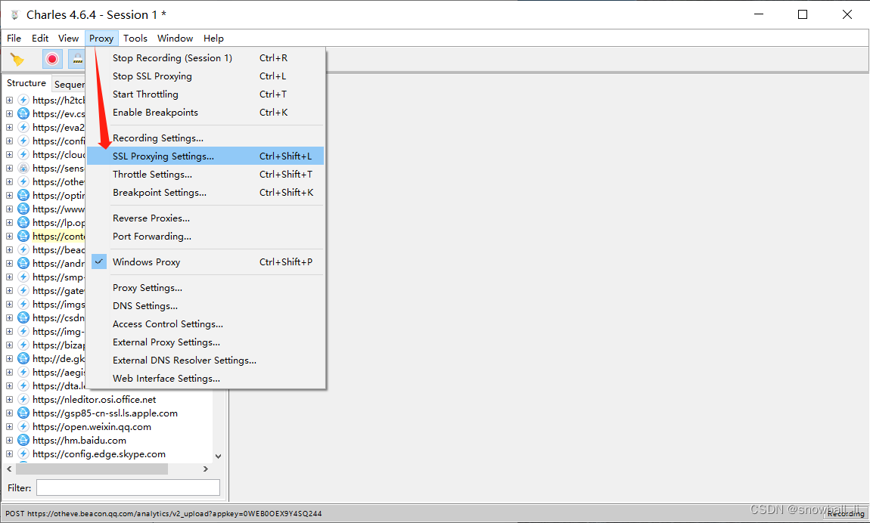Click globe icon beside hm.baidu.com
The width and height of the screenshot is (870, 523).
point(23,440)
